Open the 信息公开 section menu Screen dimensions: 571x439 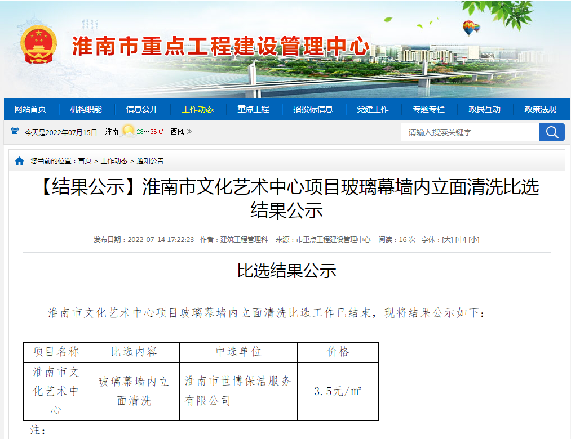pyautogui.click(x=142, y=109)
